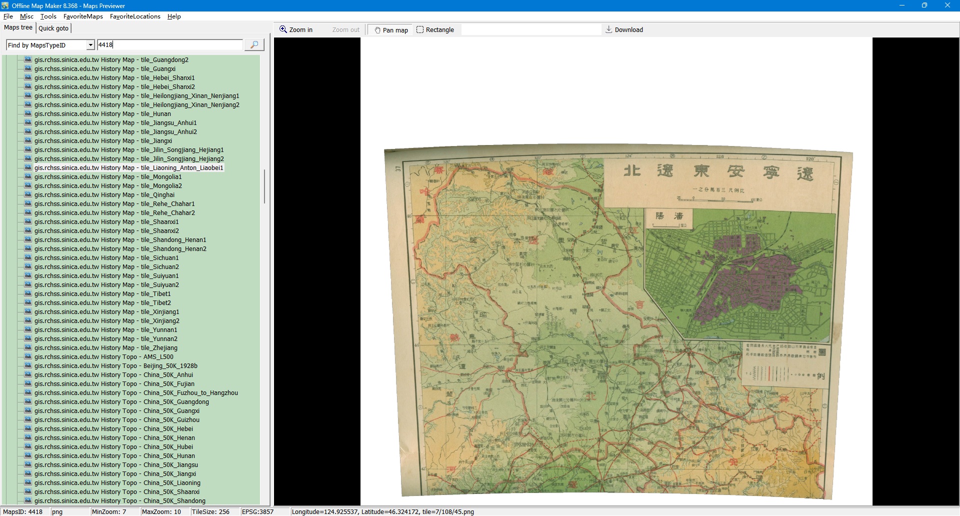
Task: Click map icon beside tile_Hunan entry
Action: pos(28,114)
